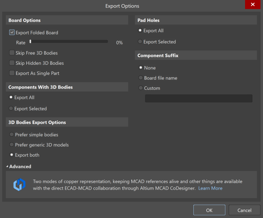This screenshot has height=218, width=263.
Task: Select Export All under Components With 3D Bodies
Action: [x=11, y=97]
